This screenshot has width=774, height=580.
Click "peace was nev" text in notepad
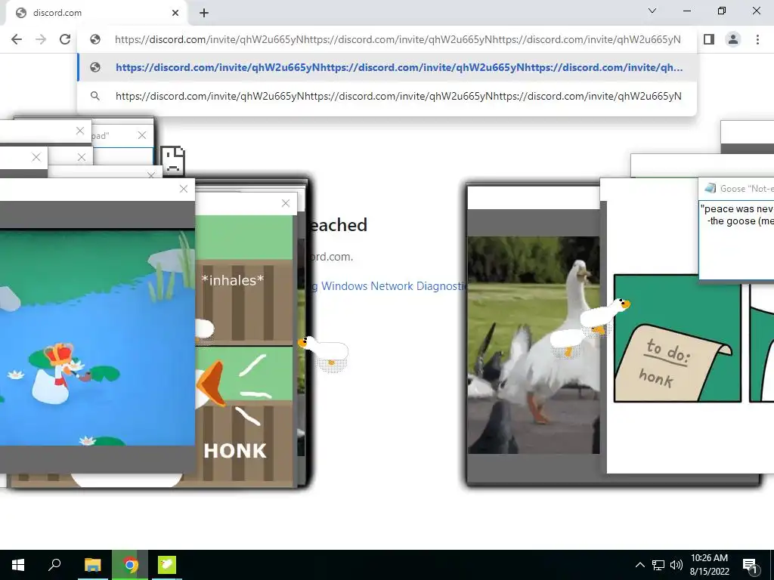736,209
